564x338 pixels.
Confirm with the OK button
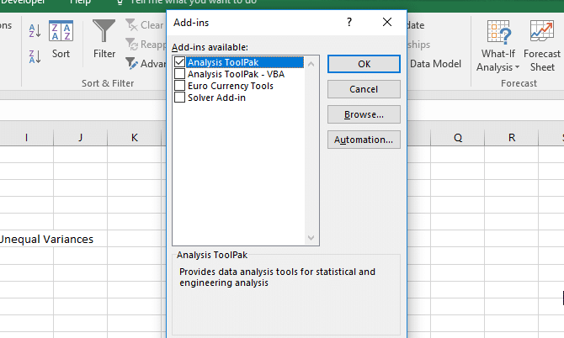tap(364, 64)
